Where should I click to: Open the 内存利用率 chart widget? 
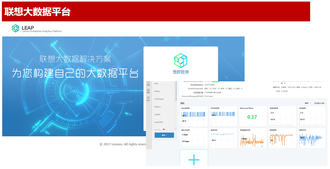coord(194,116)
